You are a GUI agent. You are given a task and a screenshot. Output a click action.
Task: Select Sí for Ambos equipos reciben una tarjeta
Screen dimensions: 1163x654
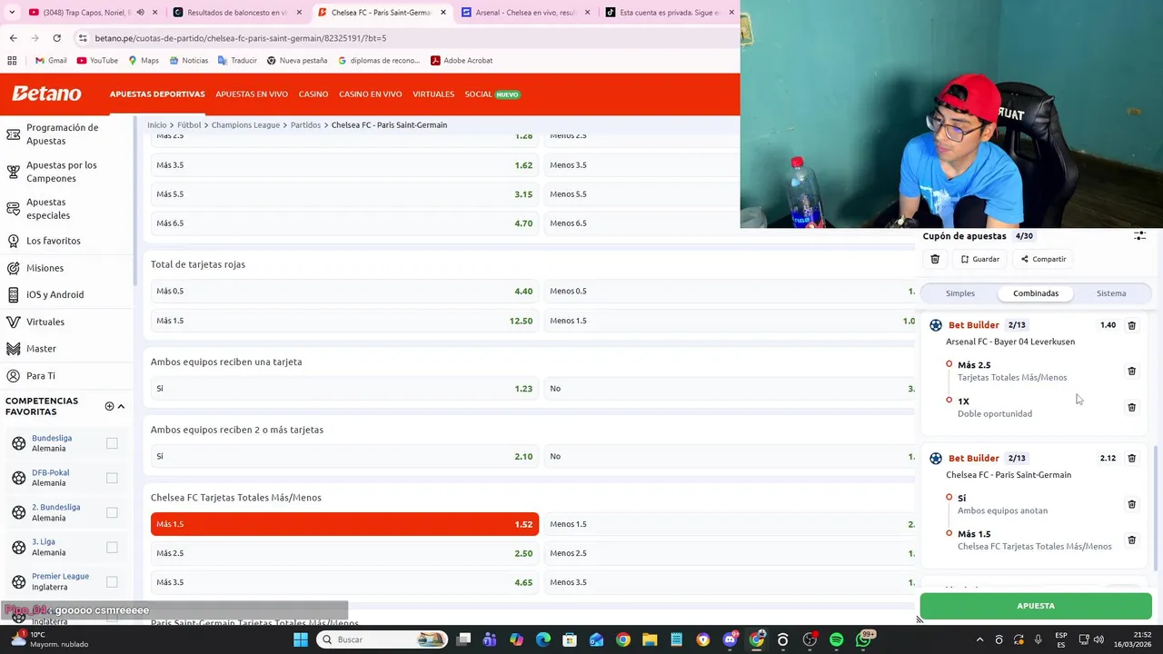(344, 389)
